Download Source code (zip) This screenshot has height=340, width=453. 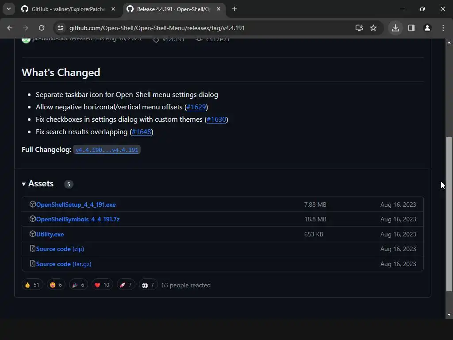coord(60,249)
